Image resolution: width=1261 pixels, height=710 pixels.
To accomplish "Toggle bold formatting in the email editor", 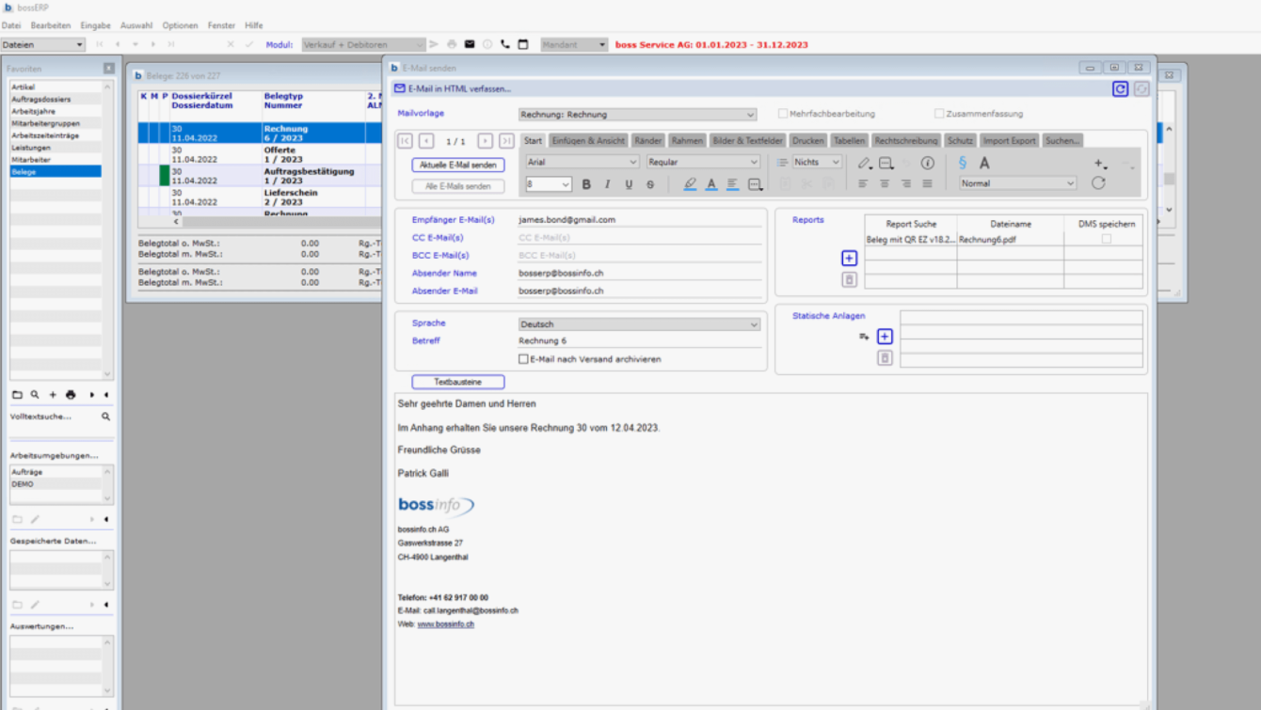I will coord(586,183).
